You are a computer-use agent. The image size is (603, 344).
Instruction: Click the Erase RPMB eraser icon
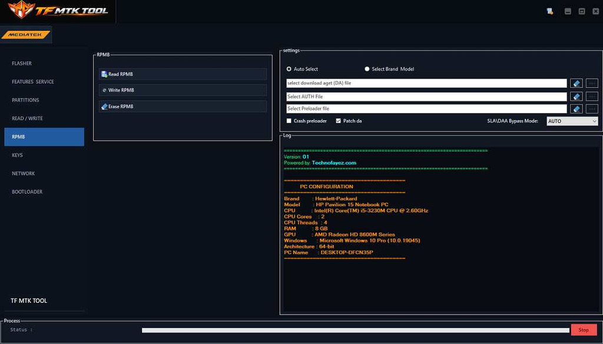[104, 107]
